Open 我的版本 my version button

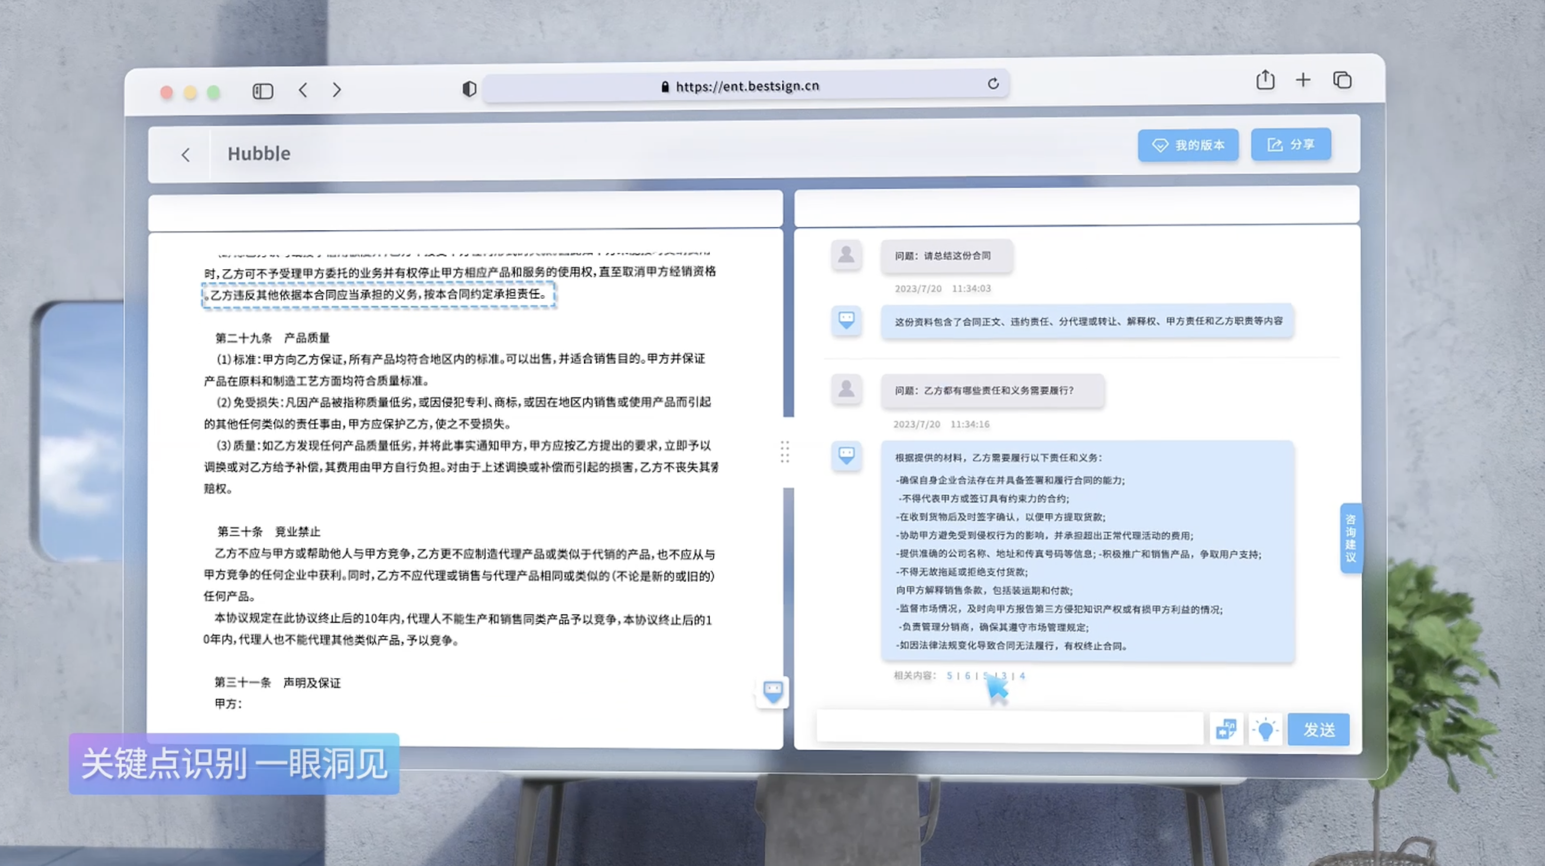[1188, 145]
